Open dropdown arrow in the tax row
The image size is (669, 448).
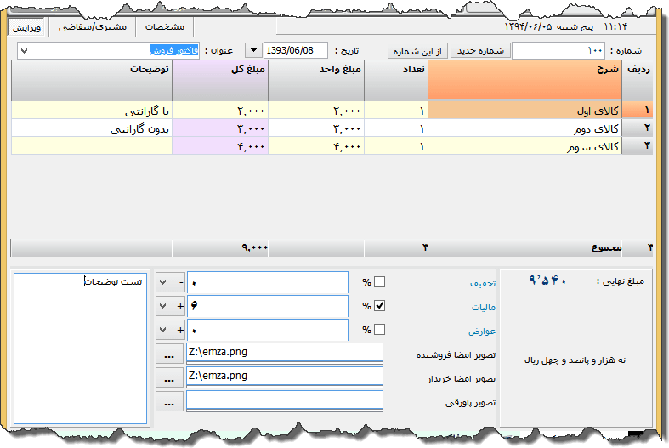click(163, 306)
